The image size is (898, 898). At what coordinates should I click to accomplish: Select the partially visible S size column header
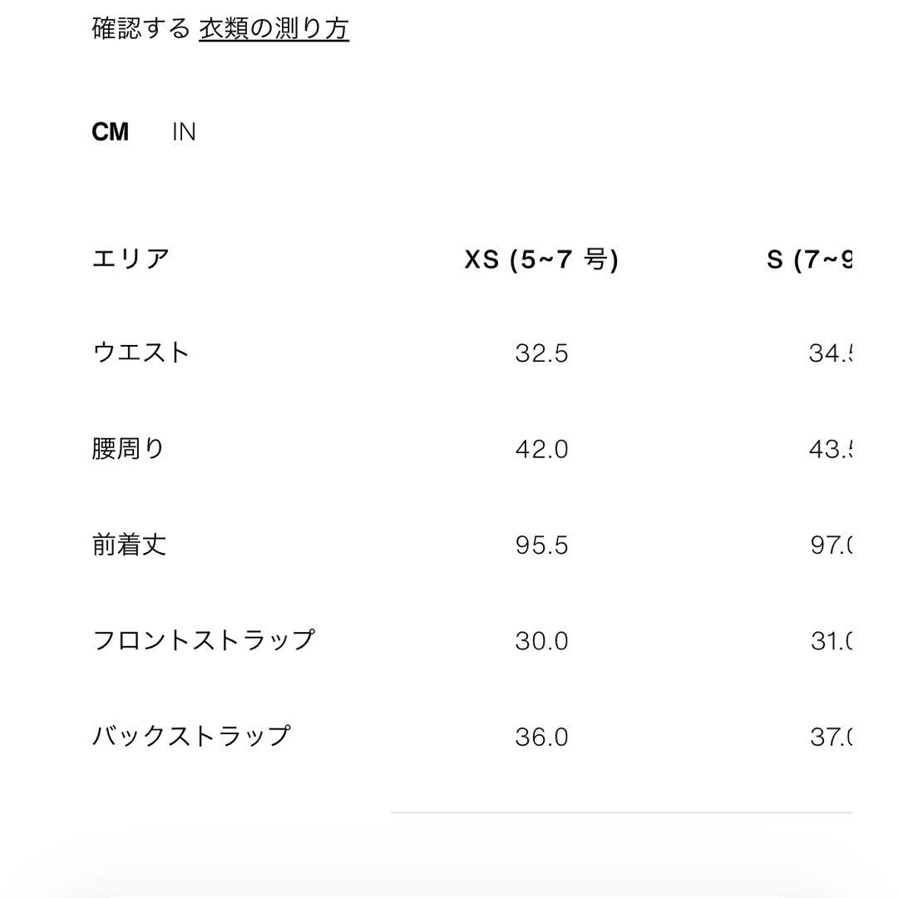(x=810, y=259)
